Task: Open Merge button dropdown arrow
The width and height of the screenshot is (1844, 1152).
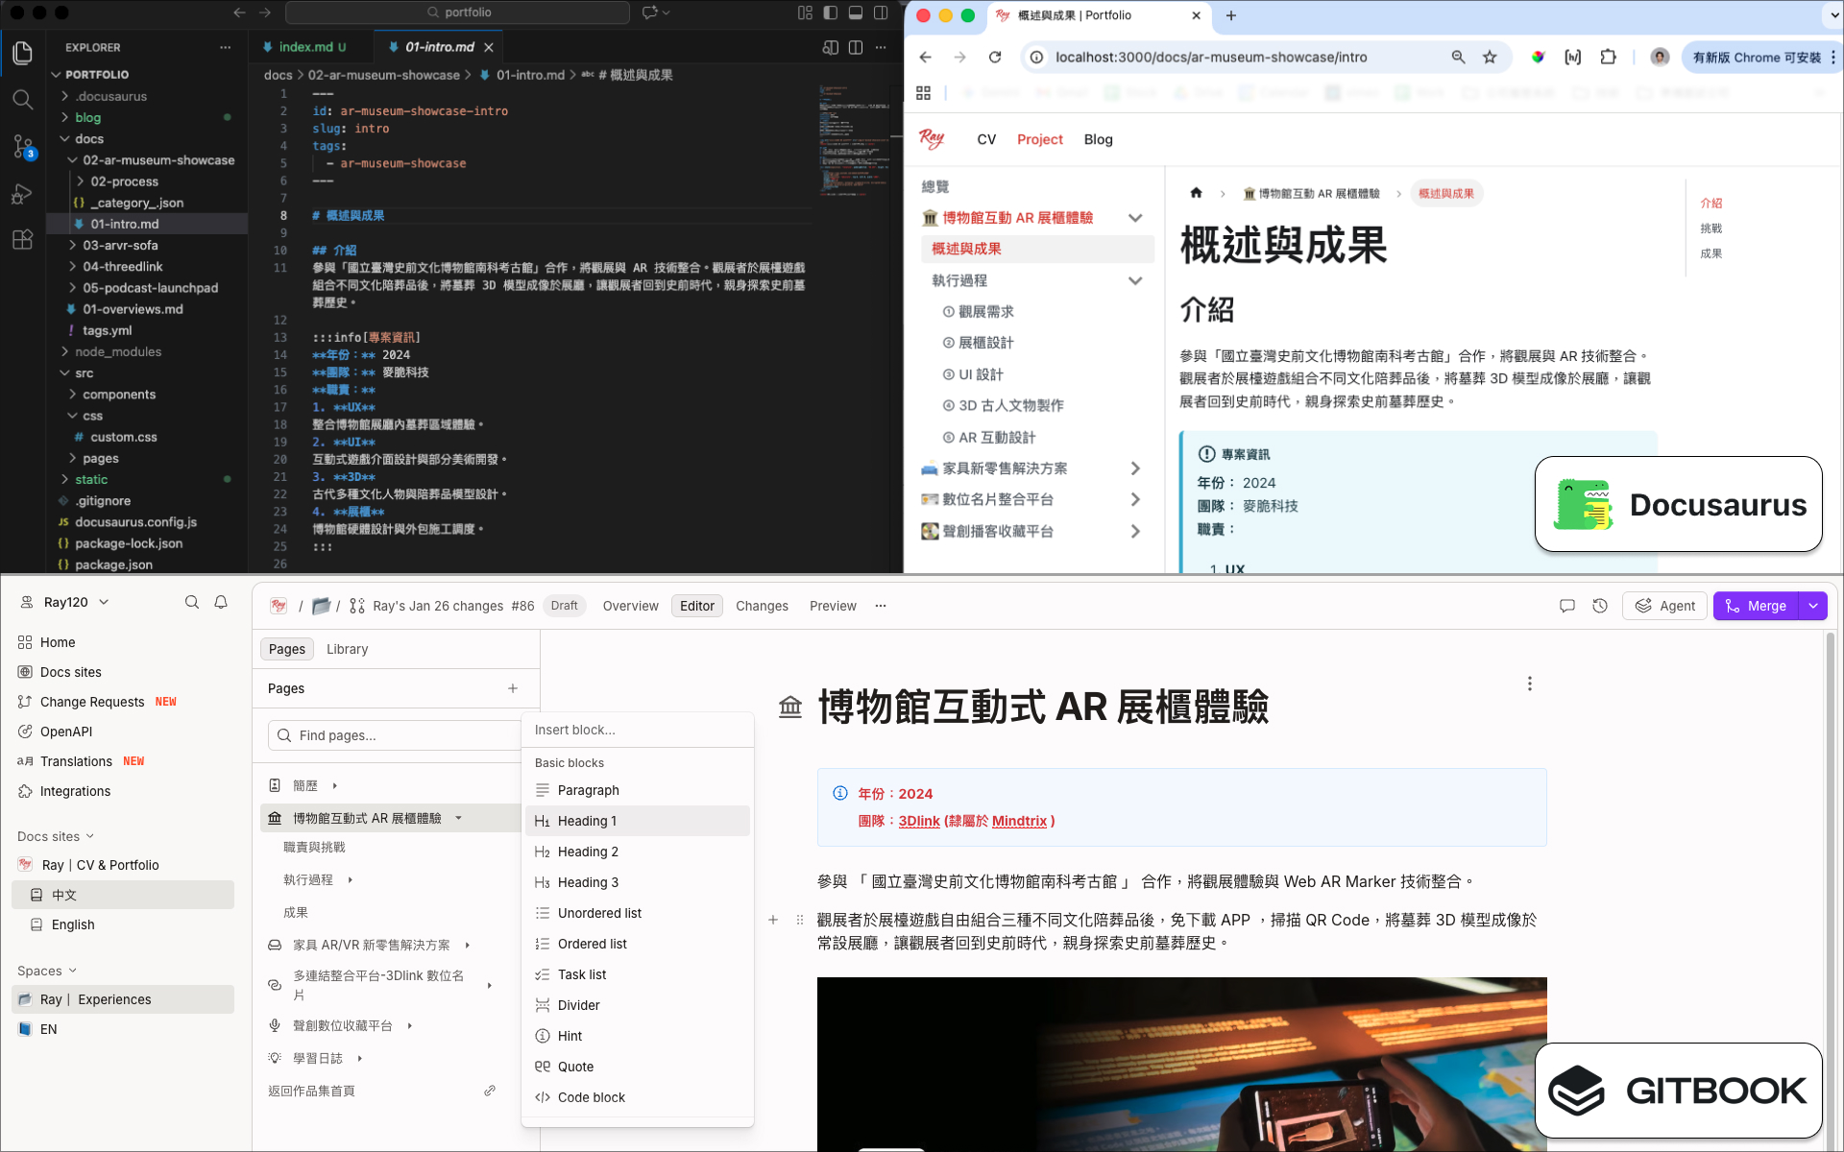Action: pos(1813,606)
